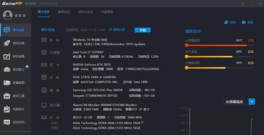
Task: Click the 处理器温度 90℃ slider handle
Action: pos(187,45)
